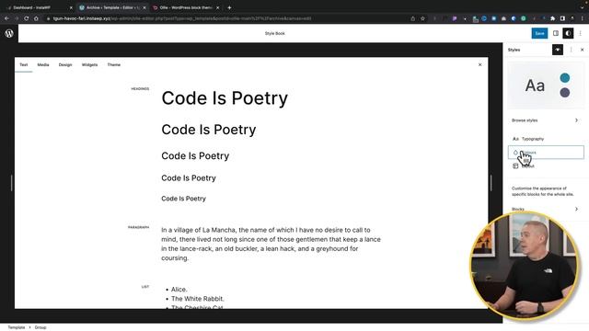Click the purple-grey colour circle in preview
The image size is (589, 331).
pos(564,92)
